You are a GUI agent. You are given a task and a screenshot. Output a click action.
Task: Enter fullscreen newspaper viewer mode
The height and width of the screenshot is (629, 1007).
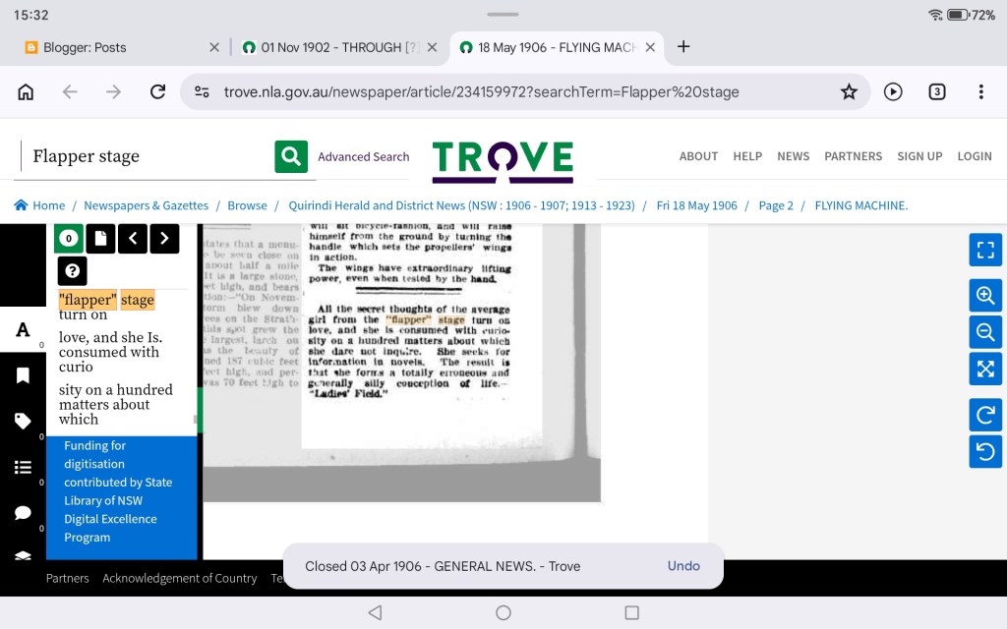coord(985,250)
